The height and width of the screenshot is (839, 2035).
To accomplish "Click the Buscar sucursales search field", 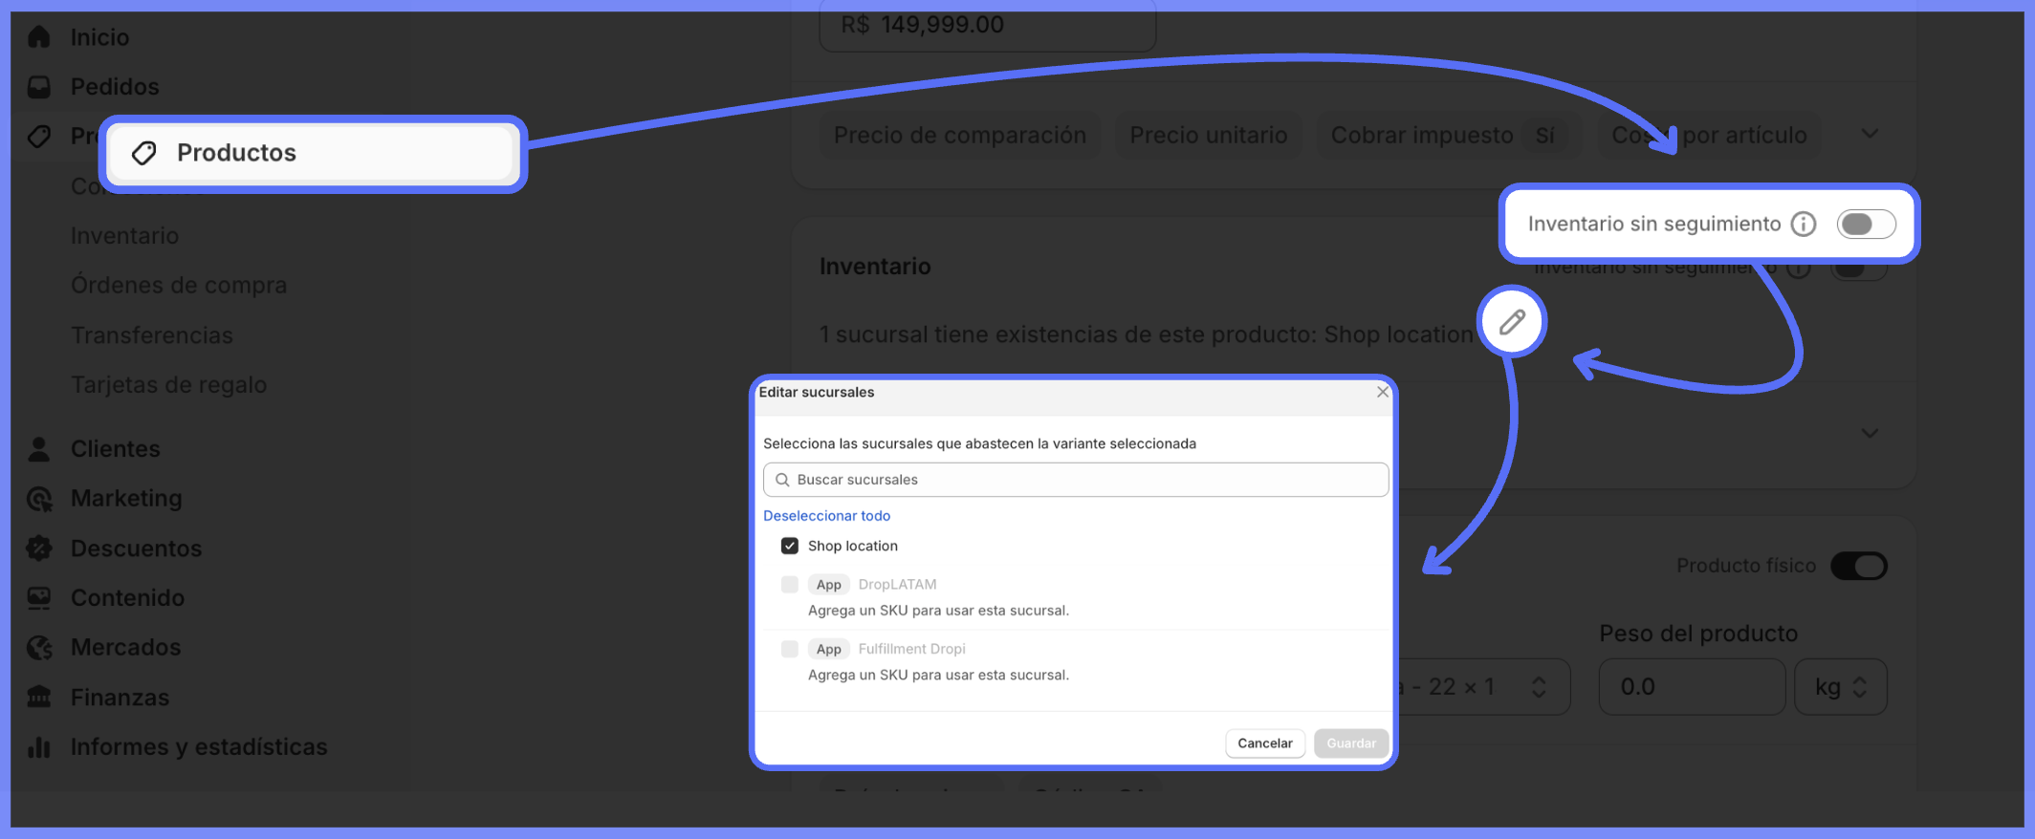I will pyautogui.click(x=1076, y=480).
